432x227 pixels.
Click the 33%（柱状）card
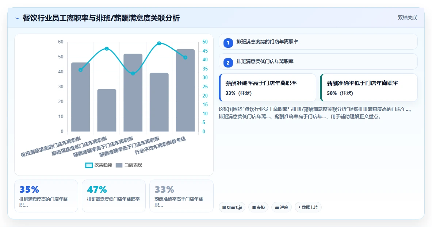coord(267,88)
